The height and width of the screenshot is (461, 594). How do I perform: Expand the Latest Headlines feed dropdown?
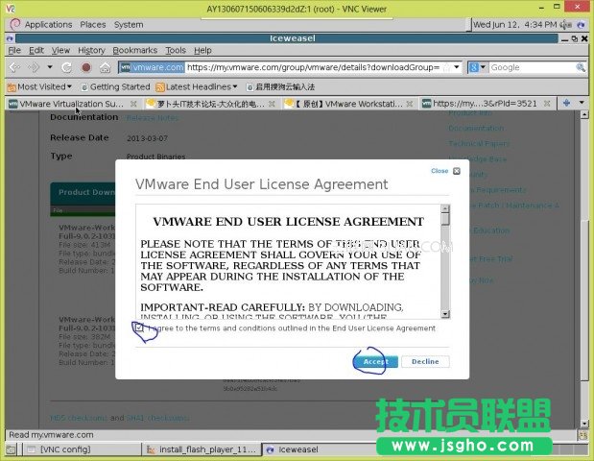pyautogui.click(x=197, y=86)
